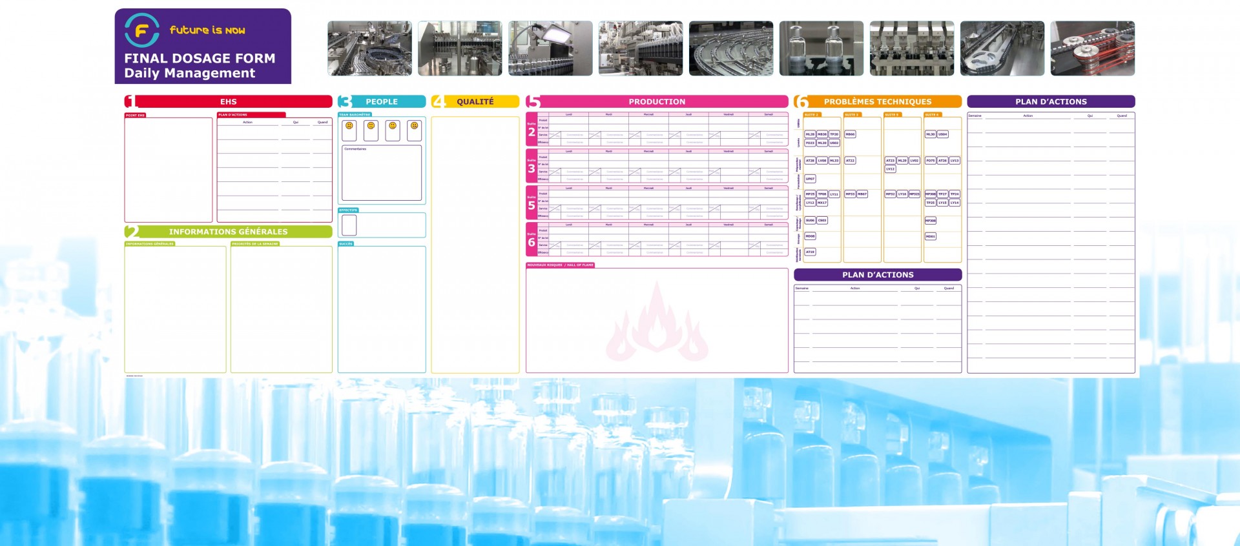The height and width of the screenshot is (546, 1240).
Task: Click the INFORMATIONS GÉNÉRALES green header
Action: click(229, 232)
